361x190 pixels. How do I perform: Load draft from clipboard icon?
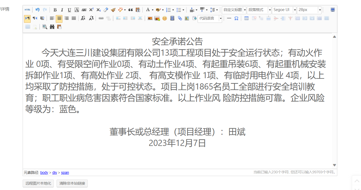pos(59,27)
